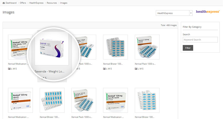
Task: Click the Dashboard gauge icon in breadcrumb
Action: (4, 3)
